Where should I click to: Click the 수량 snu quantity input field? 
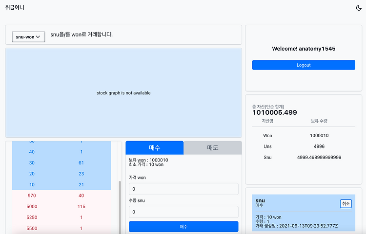(183, 212)
